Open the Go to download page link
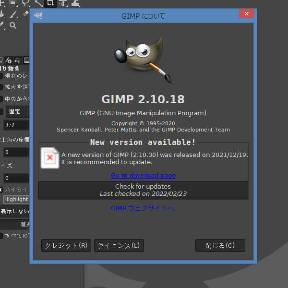 point(143,176)
